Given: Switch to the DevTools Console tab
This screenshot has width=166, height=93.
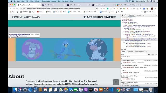Looking at the screenshot, I should point(139,15).
